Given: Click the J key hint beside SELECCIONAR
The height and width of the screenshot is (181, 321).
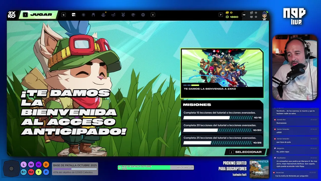Looking at the screenshot, I should [231, 152].
